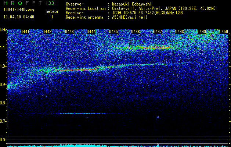Click the HROFFT 1.0.0 title text
Viewport: 231px width, 147px height.
click(x=29, y=3)
